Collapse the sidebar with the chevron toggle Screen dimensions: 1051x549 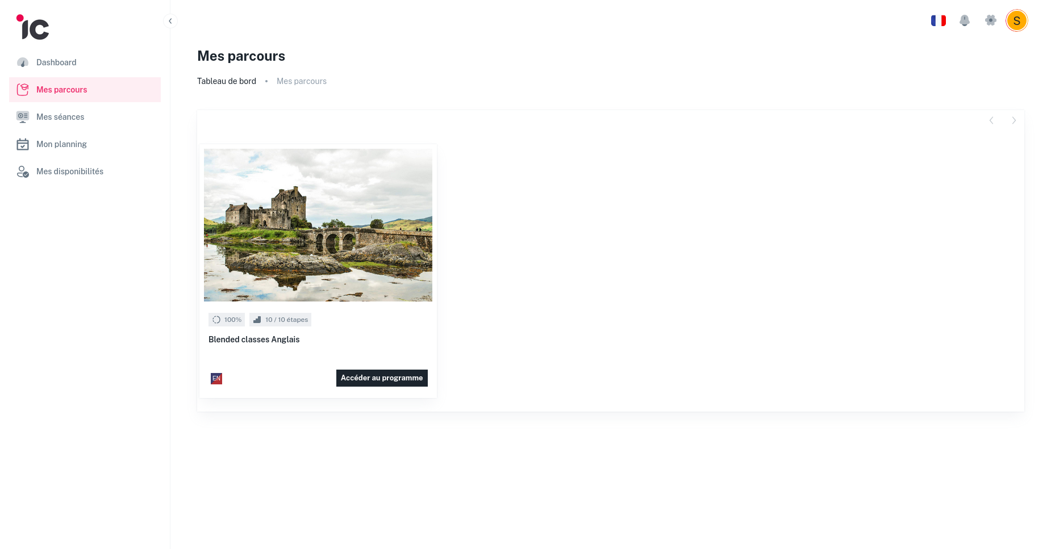pyautogui.click(x=170, y=20)
